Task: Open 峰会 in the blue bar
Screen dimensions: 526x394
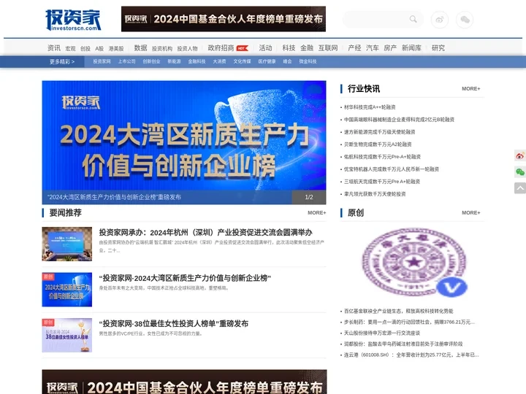Action: [x=288, y=61]
